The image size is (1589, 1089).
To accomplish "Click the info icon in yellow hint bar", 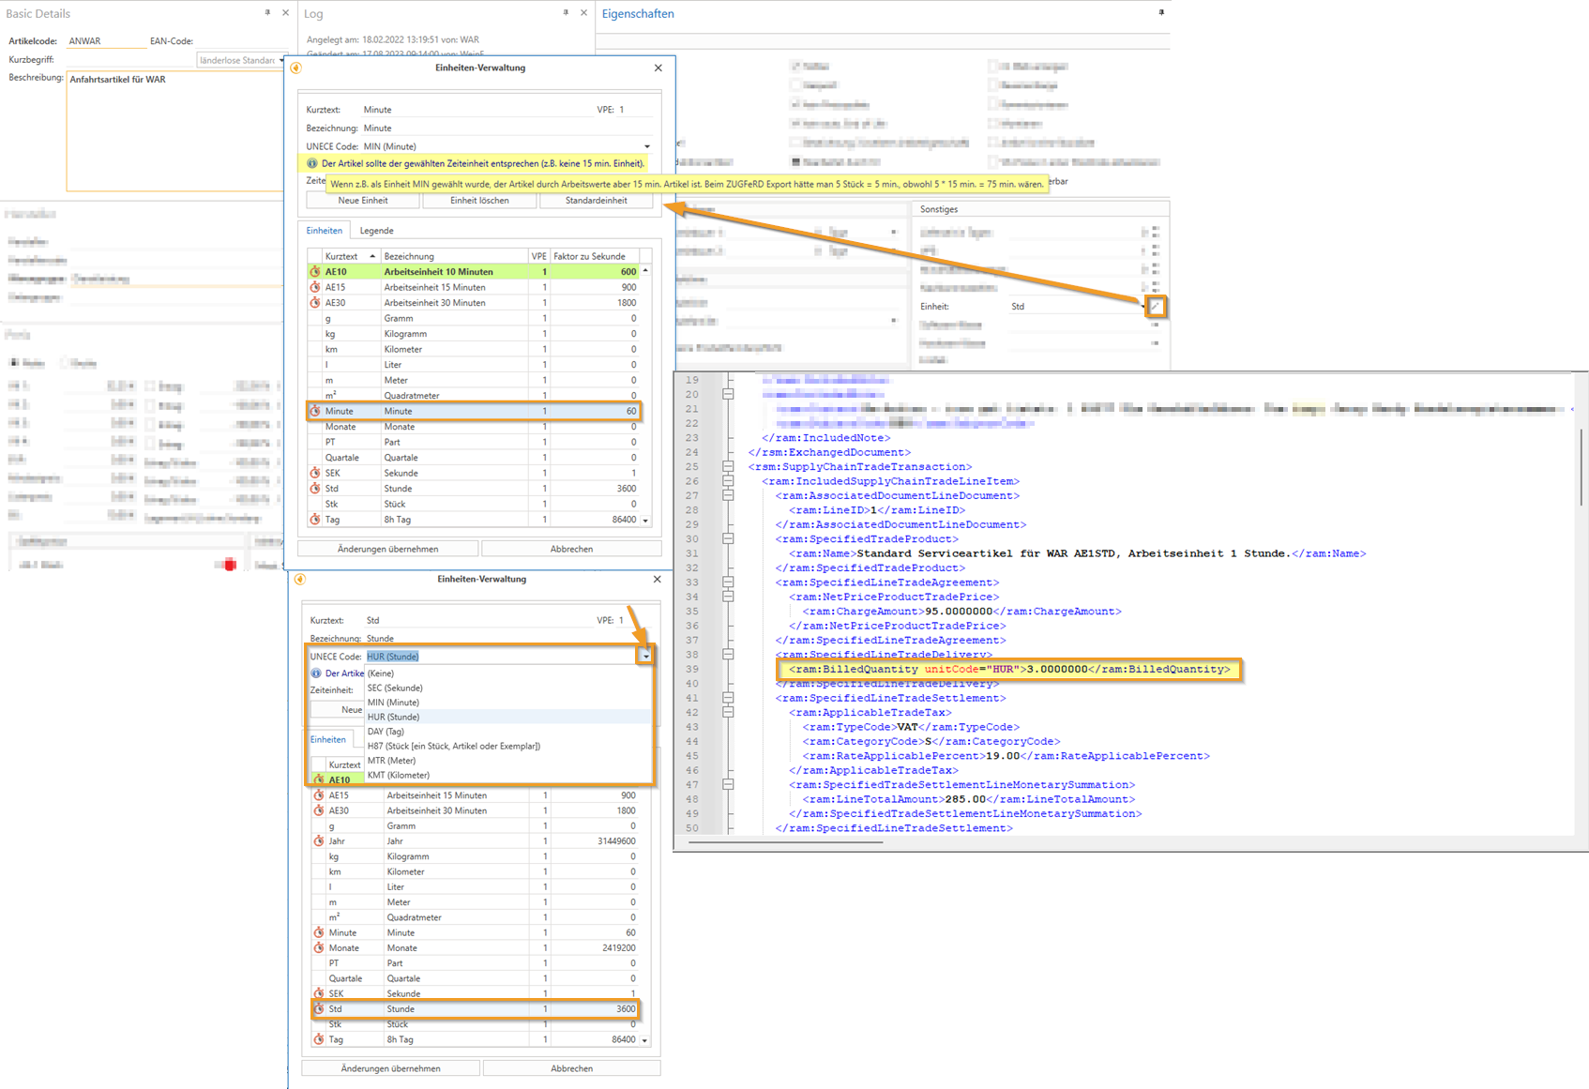I will (312, 163).
